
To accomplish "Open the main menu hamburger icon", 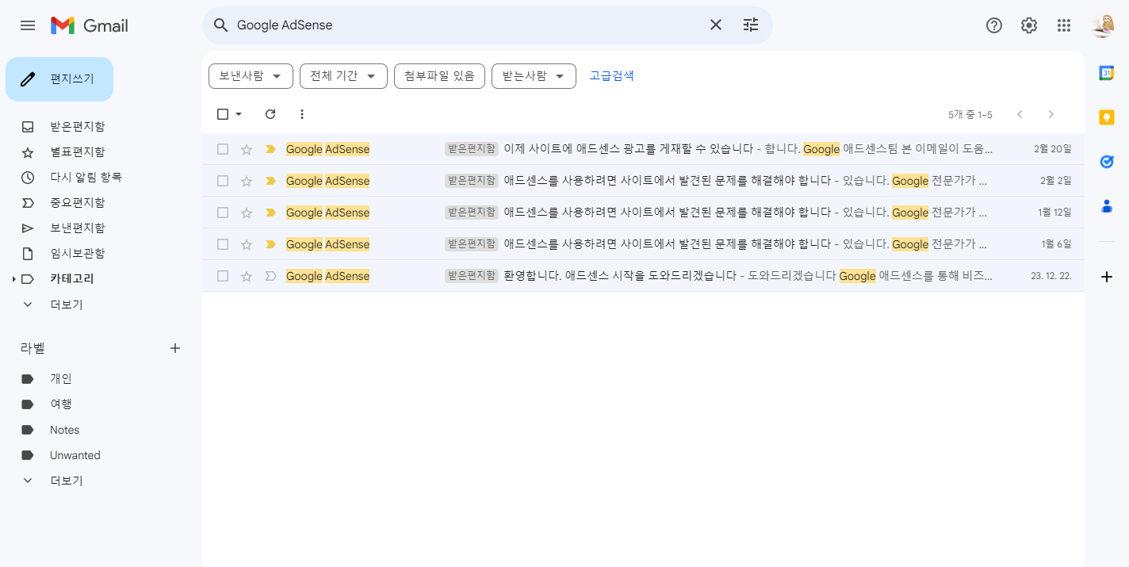I will click(x=28, y=25).
